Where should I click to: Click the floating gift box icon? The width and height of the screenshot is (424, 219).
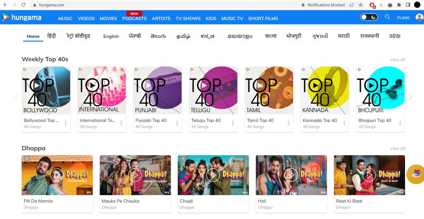416,174
